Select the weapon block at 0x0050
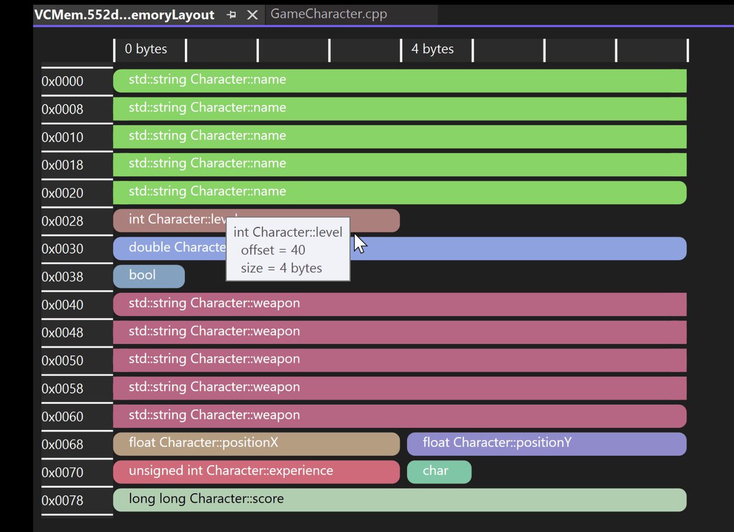Screen dimensions: 734x532 pos(400,360)
